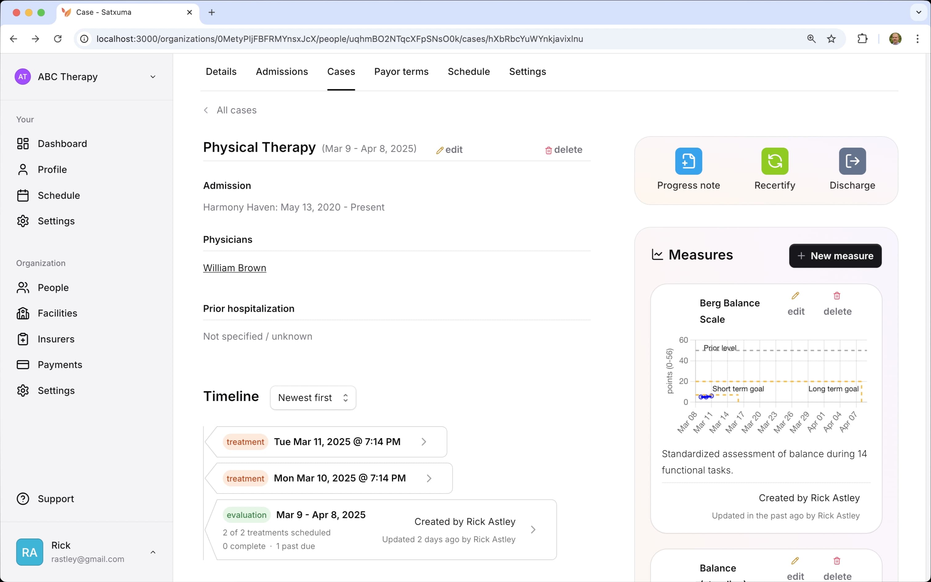Open the Mar 10 treatment chevron
Screen dimensions: 931x582
[429, 478]
